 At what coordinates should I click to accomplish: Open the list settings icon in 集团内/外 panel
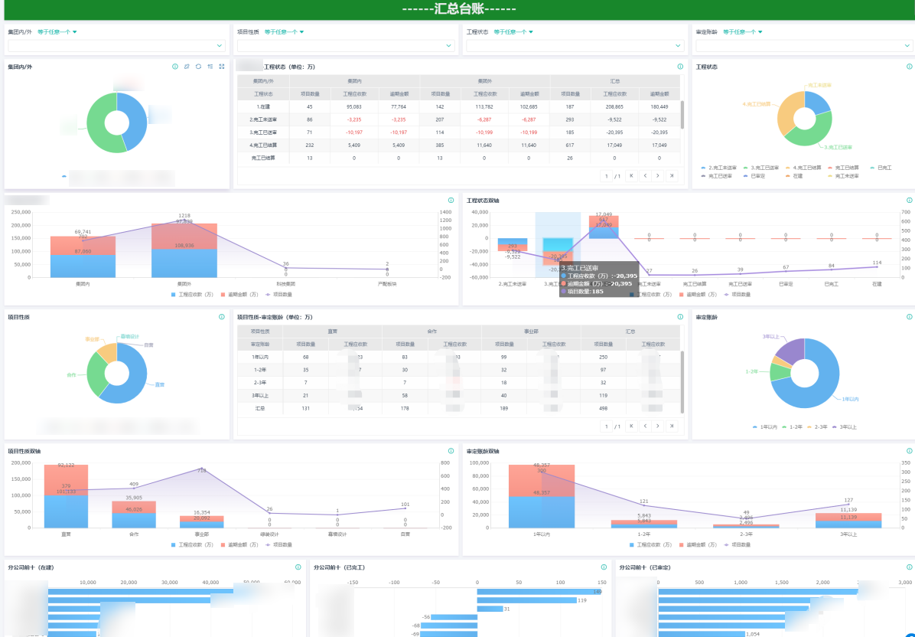pos(210,67)
